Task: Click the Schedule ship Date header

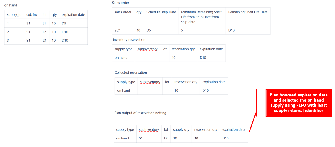Action: click(161, 12)
